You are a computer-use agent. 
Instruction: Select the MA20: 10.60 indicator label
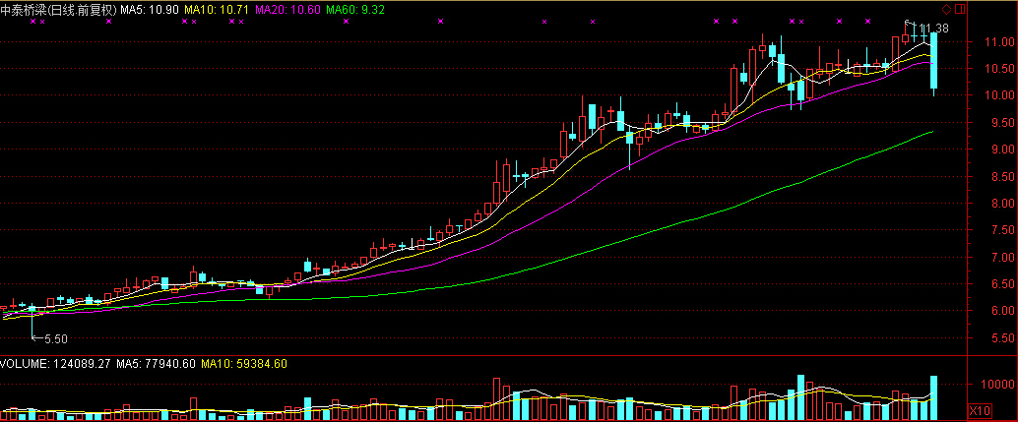(x=288, y=9)
